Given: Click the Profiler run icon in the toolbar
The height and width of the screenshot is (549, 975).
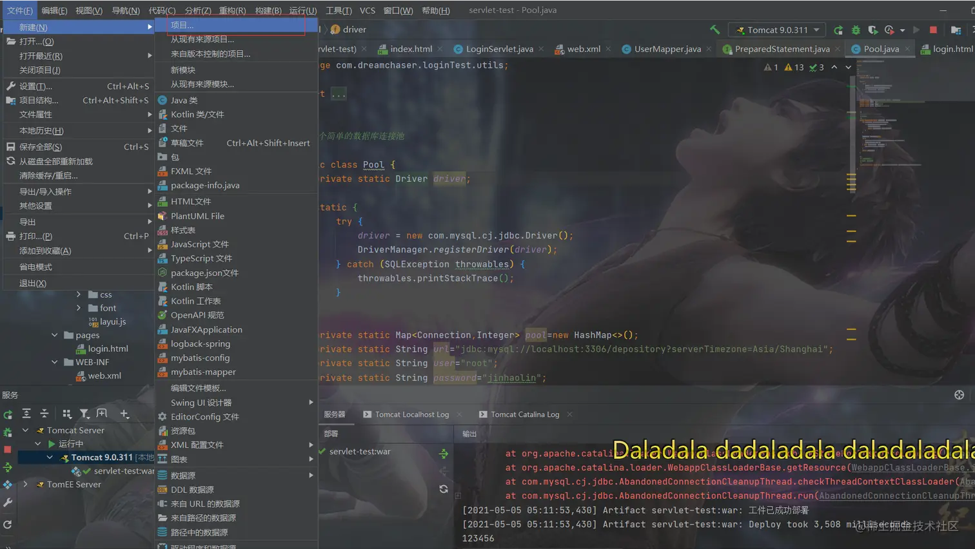Looking at the screenshot, I should pos(890,30).
